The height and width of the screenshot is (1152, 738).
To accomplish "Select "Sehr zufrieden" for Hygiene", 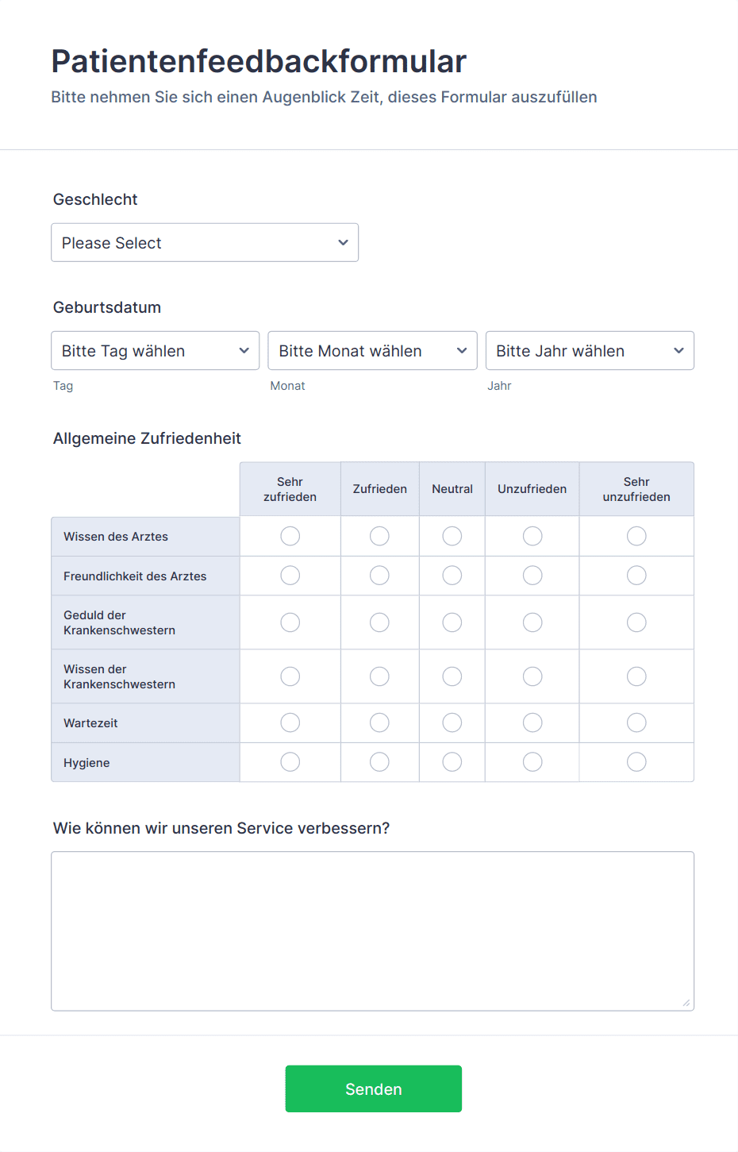I will (290, 761).
